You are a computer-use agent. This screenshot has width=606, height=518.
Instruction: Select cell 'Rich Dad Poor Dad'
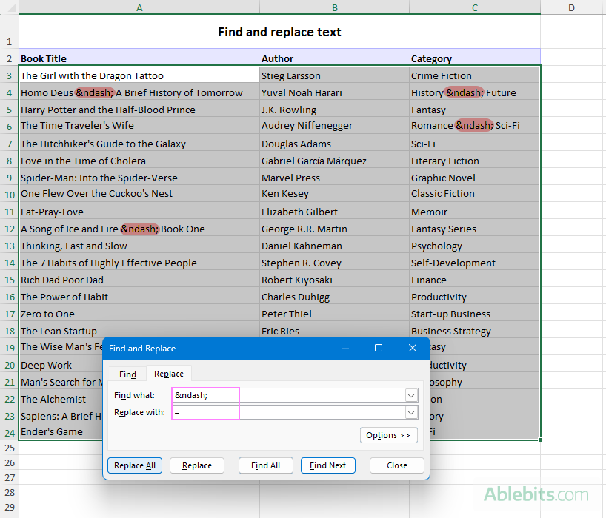pos(139,280)
